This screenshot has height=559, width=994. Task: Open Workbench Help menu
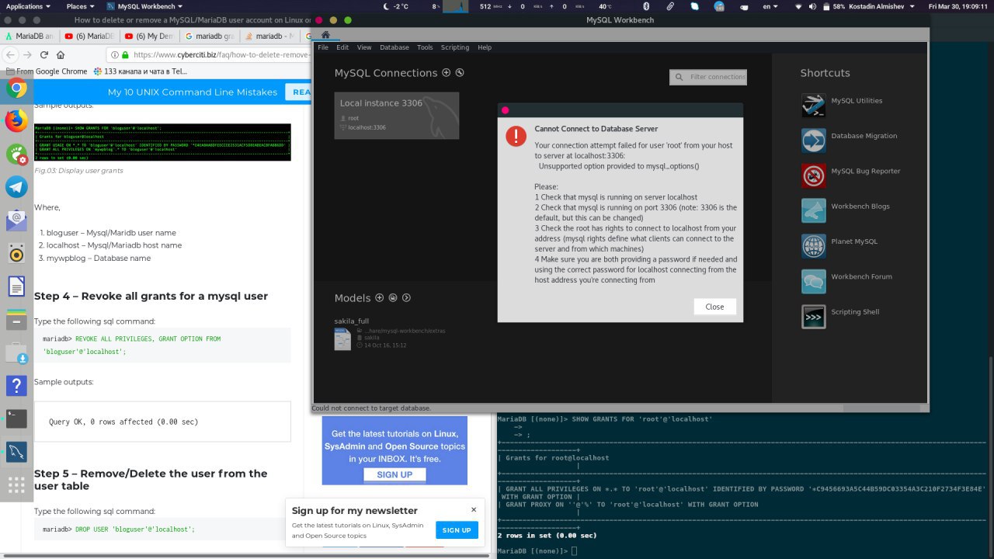pos(485,47)
